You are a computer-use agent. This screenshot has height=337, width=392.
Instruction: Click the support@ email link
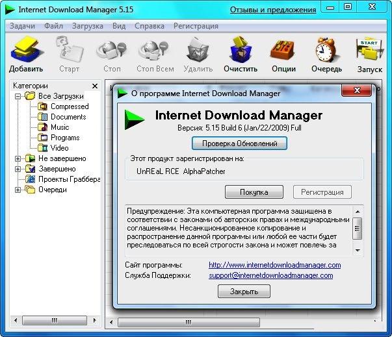pyautogui.click(x=270, y=275)
